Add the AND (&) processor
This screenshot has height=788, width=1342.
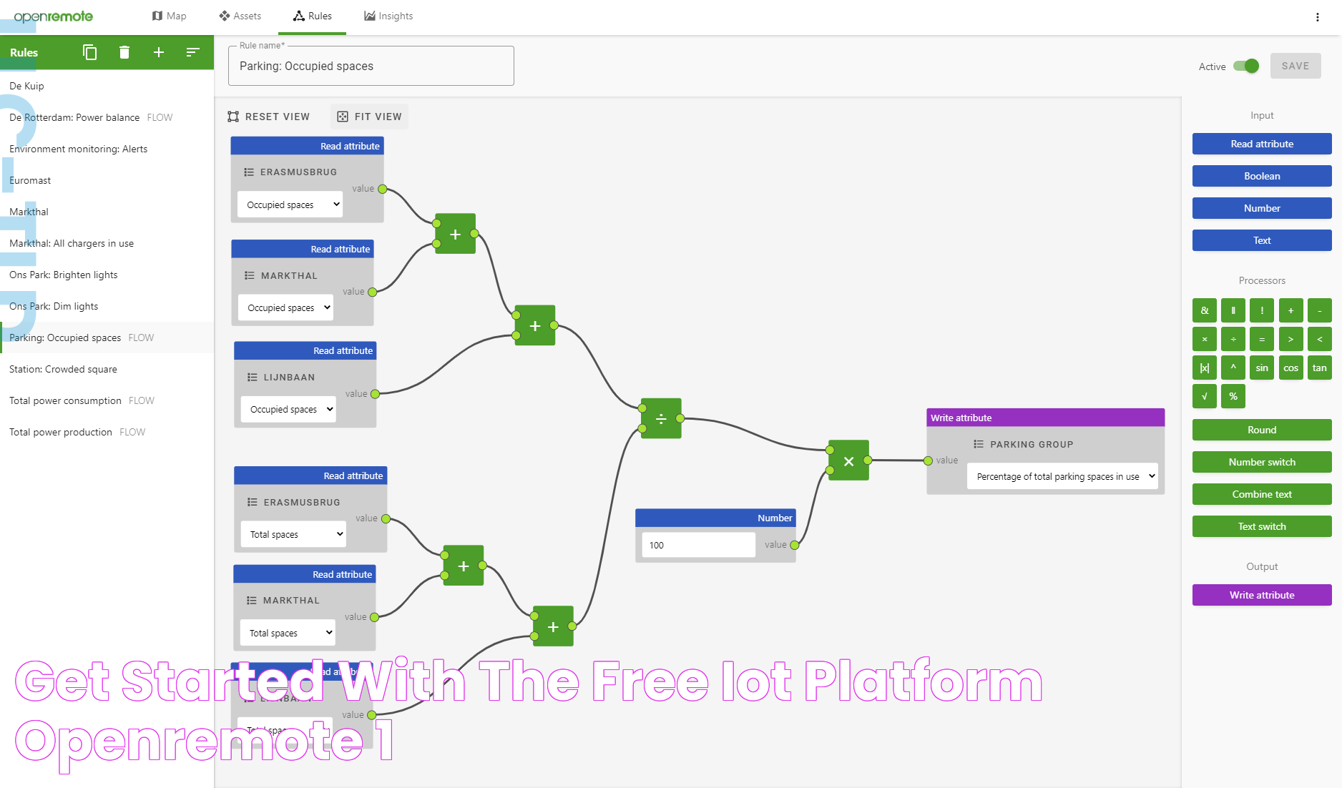(x=1205, y=310)
